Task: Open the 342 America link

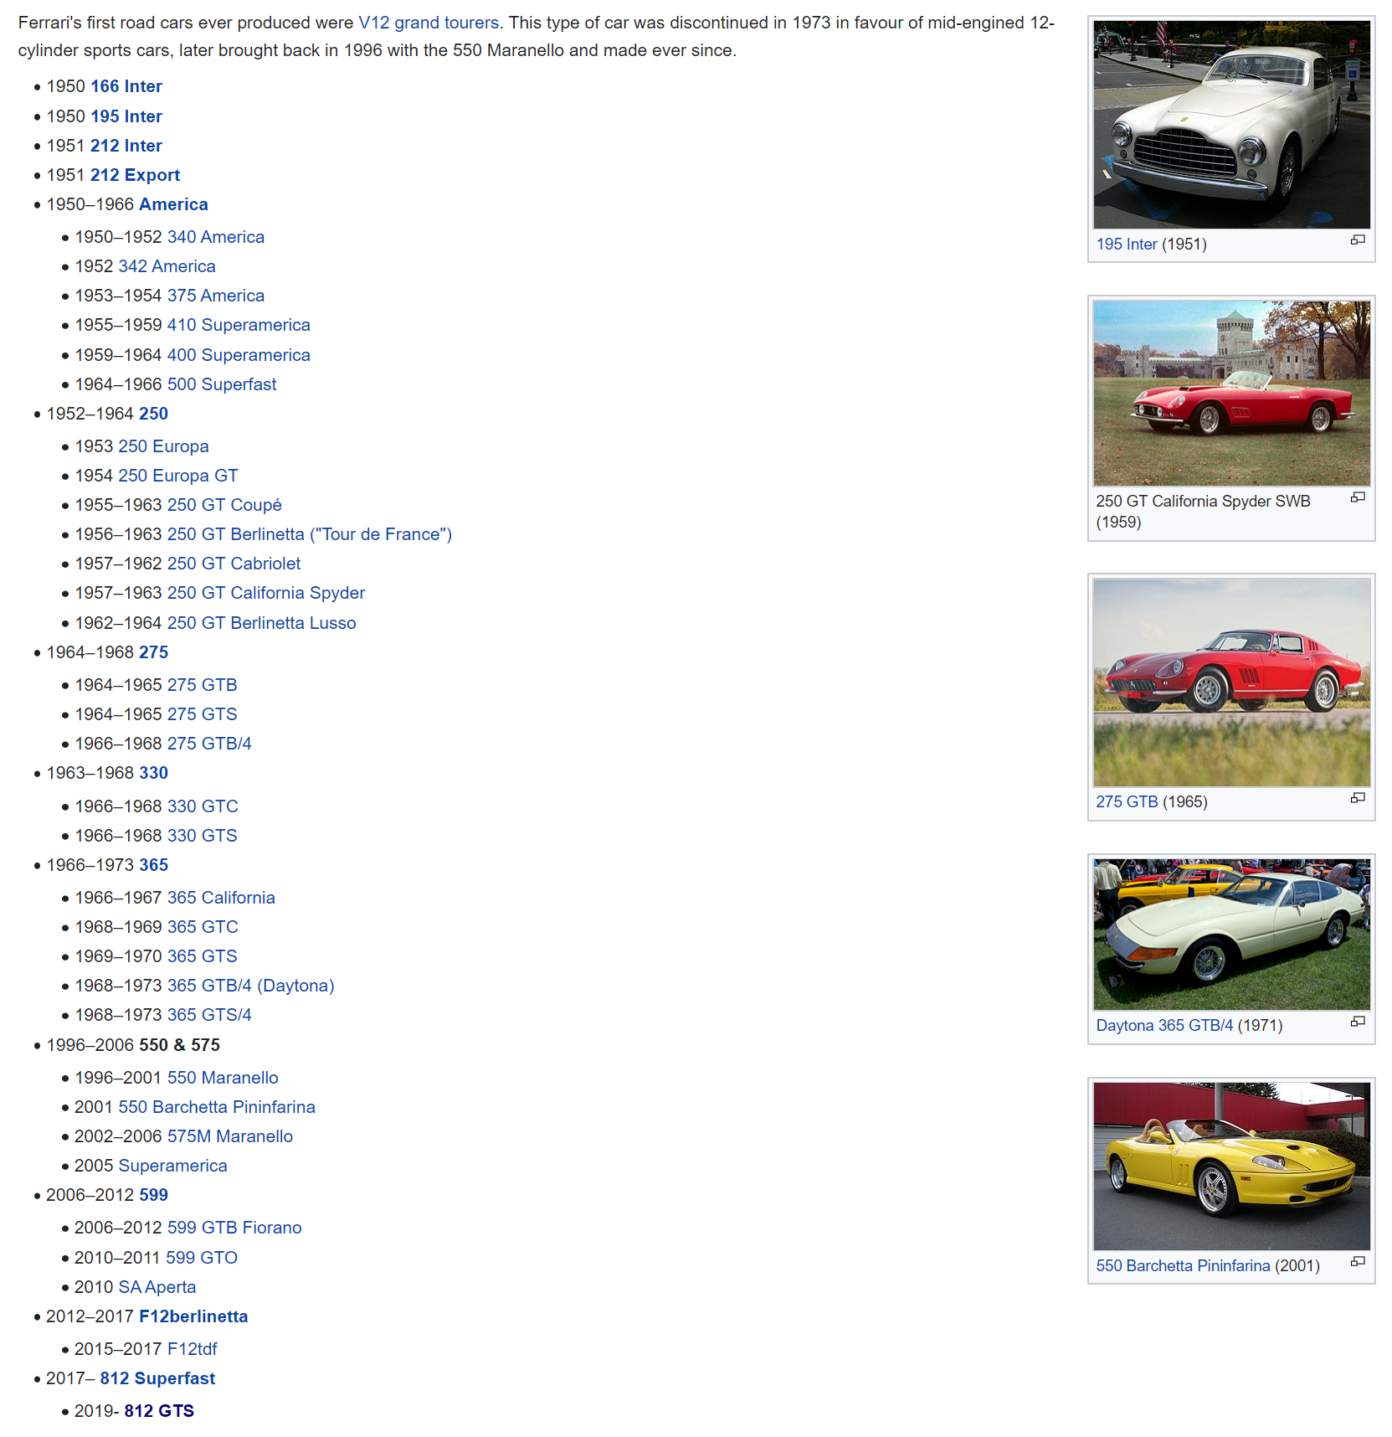Action: (167, 266)
